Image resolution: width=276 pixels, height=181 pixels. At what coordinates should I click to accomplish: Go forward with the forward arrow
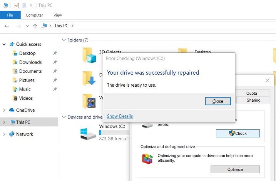point(18,26)
